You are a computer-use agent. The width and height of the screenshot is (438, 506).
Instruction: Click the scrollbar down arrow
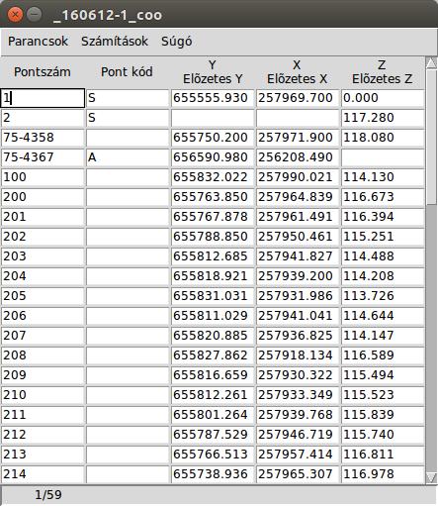pyautogui.click(x=431, y=477)
